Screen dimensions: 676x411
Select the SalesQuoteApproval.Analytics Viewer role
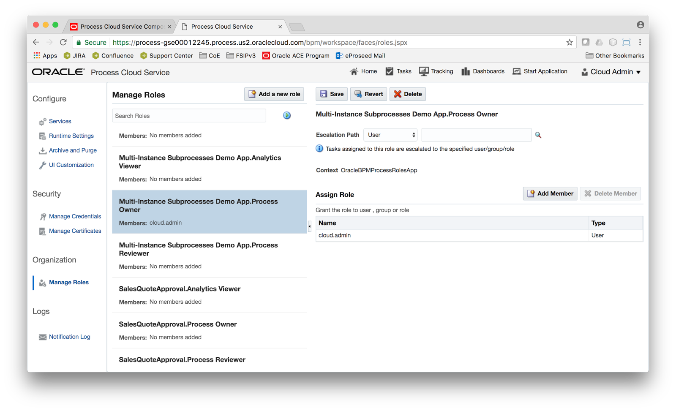click(210, 295)
